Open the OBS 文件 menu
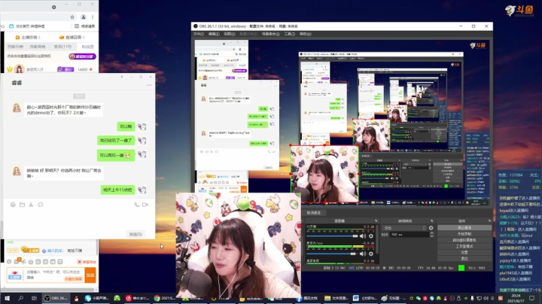 (x=199, y=34)
